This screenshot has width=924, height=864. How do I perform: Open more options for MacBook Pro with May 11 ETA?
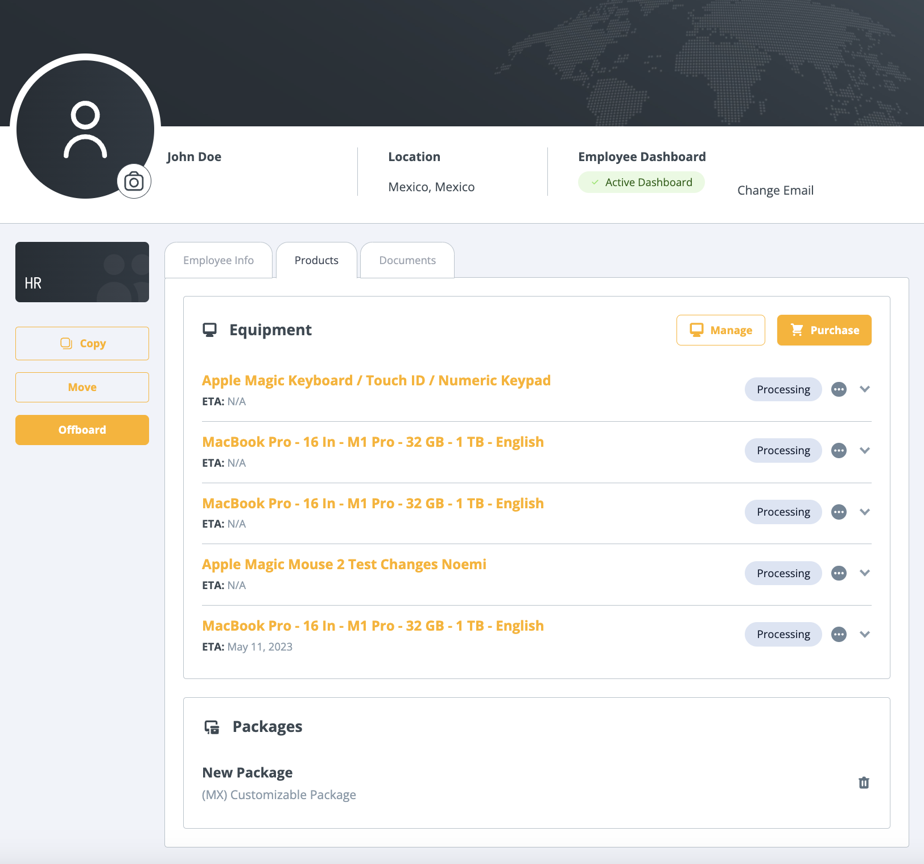coord(839,634)
